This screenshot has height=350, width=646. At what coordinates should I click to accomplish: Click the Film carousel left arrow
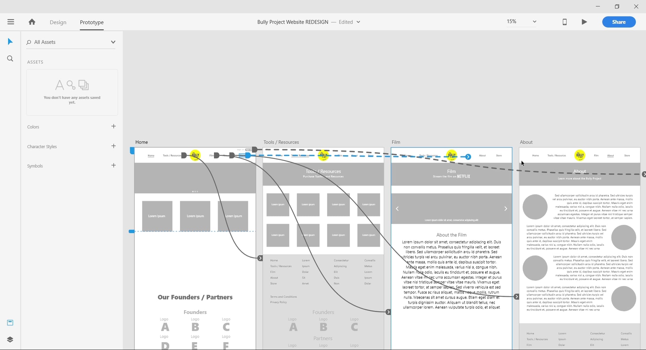(x=397, y=209)
